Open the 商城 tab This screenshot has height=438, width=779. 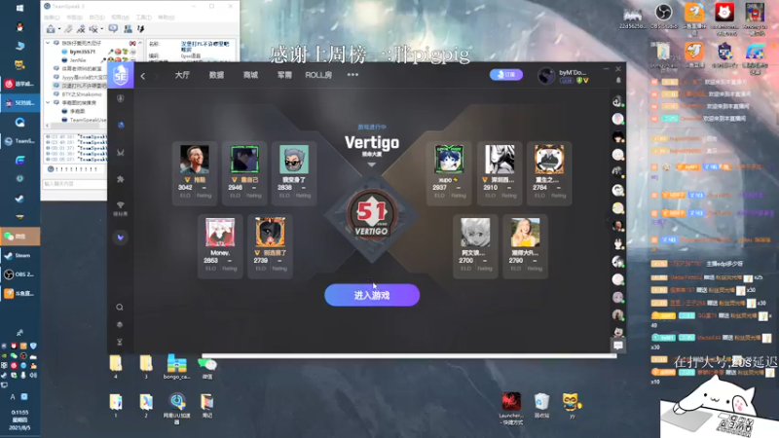[x=250, y=75]
